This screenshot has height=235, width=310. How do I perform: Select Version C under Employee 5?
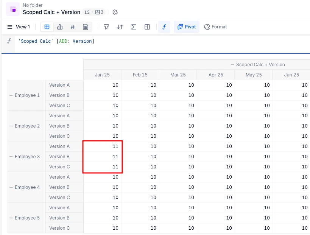(64, 228)
